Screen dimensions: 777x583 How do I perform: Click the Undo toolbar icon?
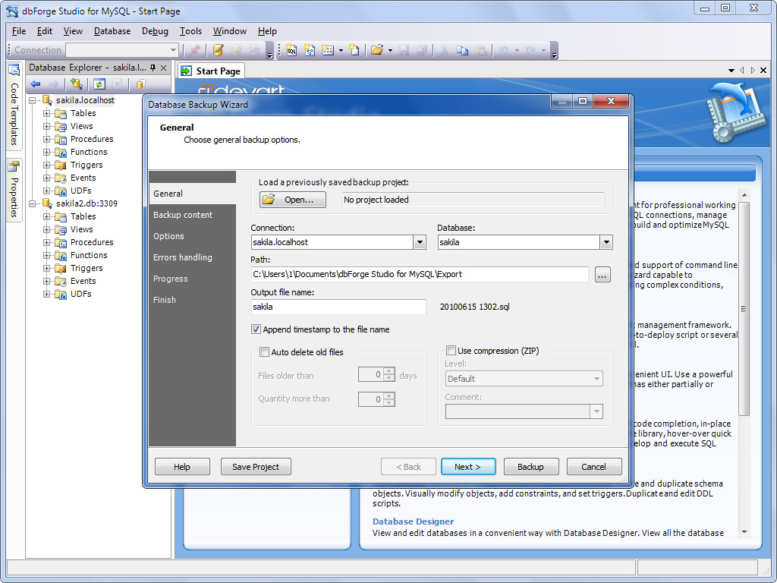(504, 50)
